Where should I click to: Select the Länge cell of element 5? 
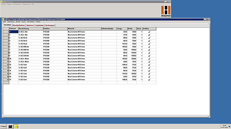coord(122,44)
